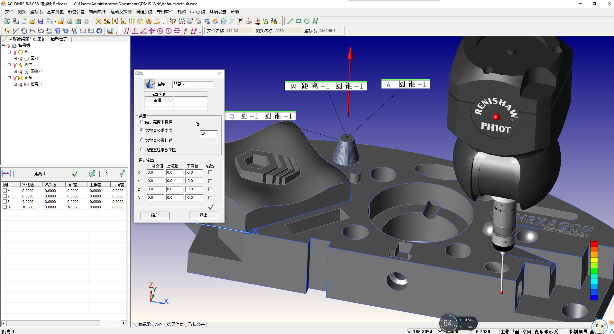Click the green checkmark in dialog output section
This screenshot has height=334, width=614.
(211, 206)
